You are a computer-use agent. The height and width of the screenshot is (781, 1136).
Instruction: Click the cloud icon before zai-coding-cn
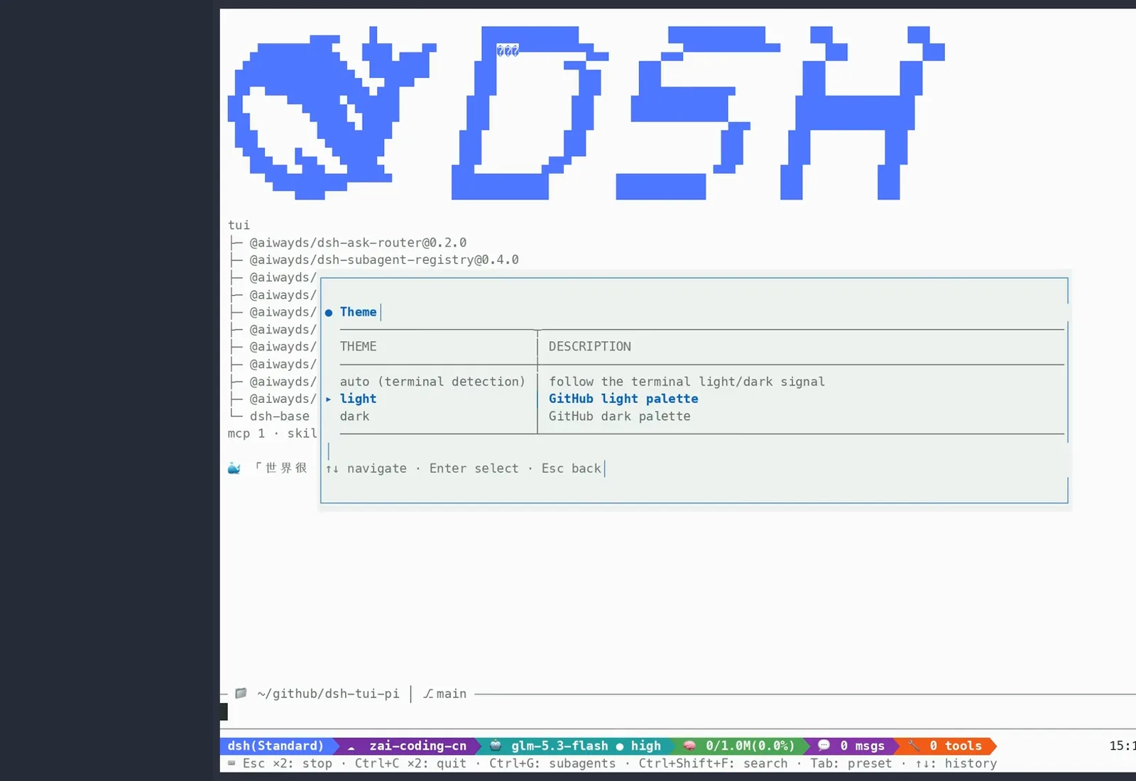(x=351, y=747)
